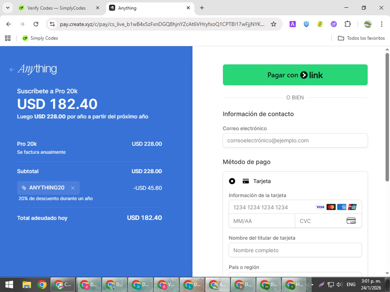The image size is (390, 292).
Task: Open the yellow-green round extension icon
Action: pyautogui.click(x=320, y=24)
